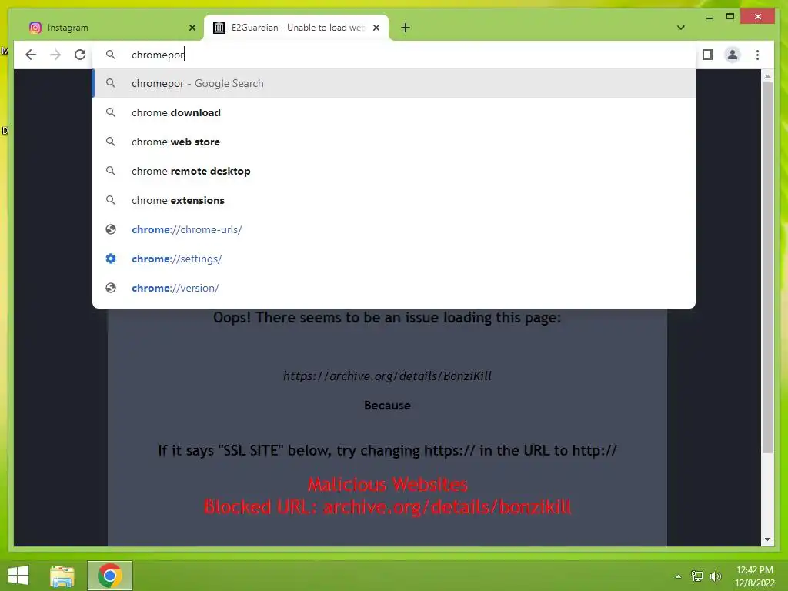
Task: Click search icon beside 'chrome extensions'
Action: (111, 200)
